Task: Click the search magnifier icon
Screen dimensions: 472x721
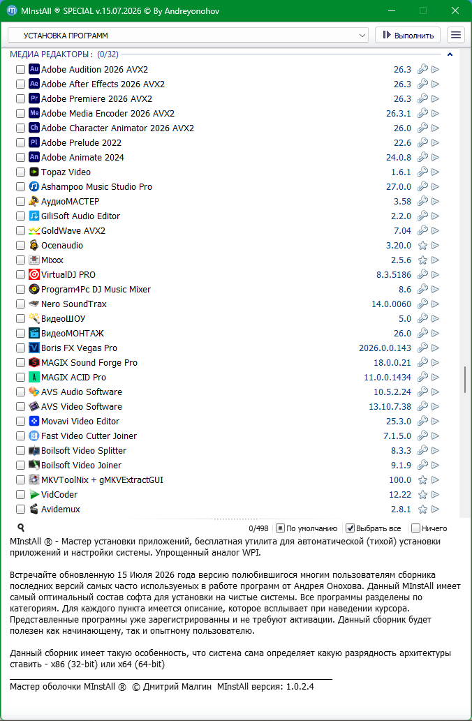Action: click(21, 528)
